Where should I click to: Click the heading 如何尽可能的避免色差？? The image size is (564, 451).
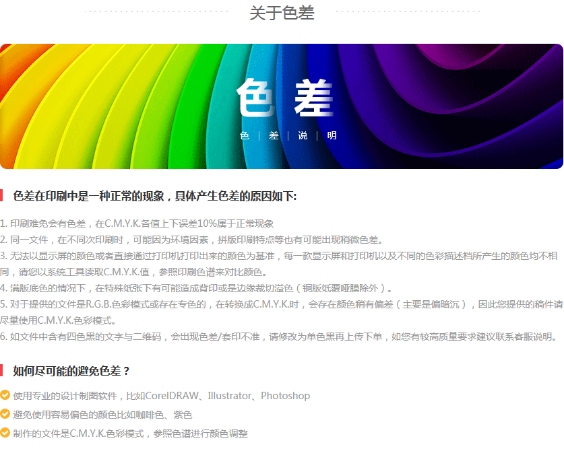pyautogui.click(x=71, y=370)
